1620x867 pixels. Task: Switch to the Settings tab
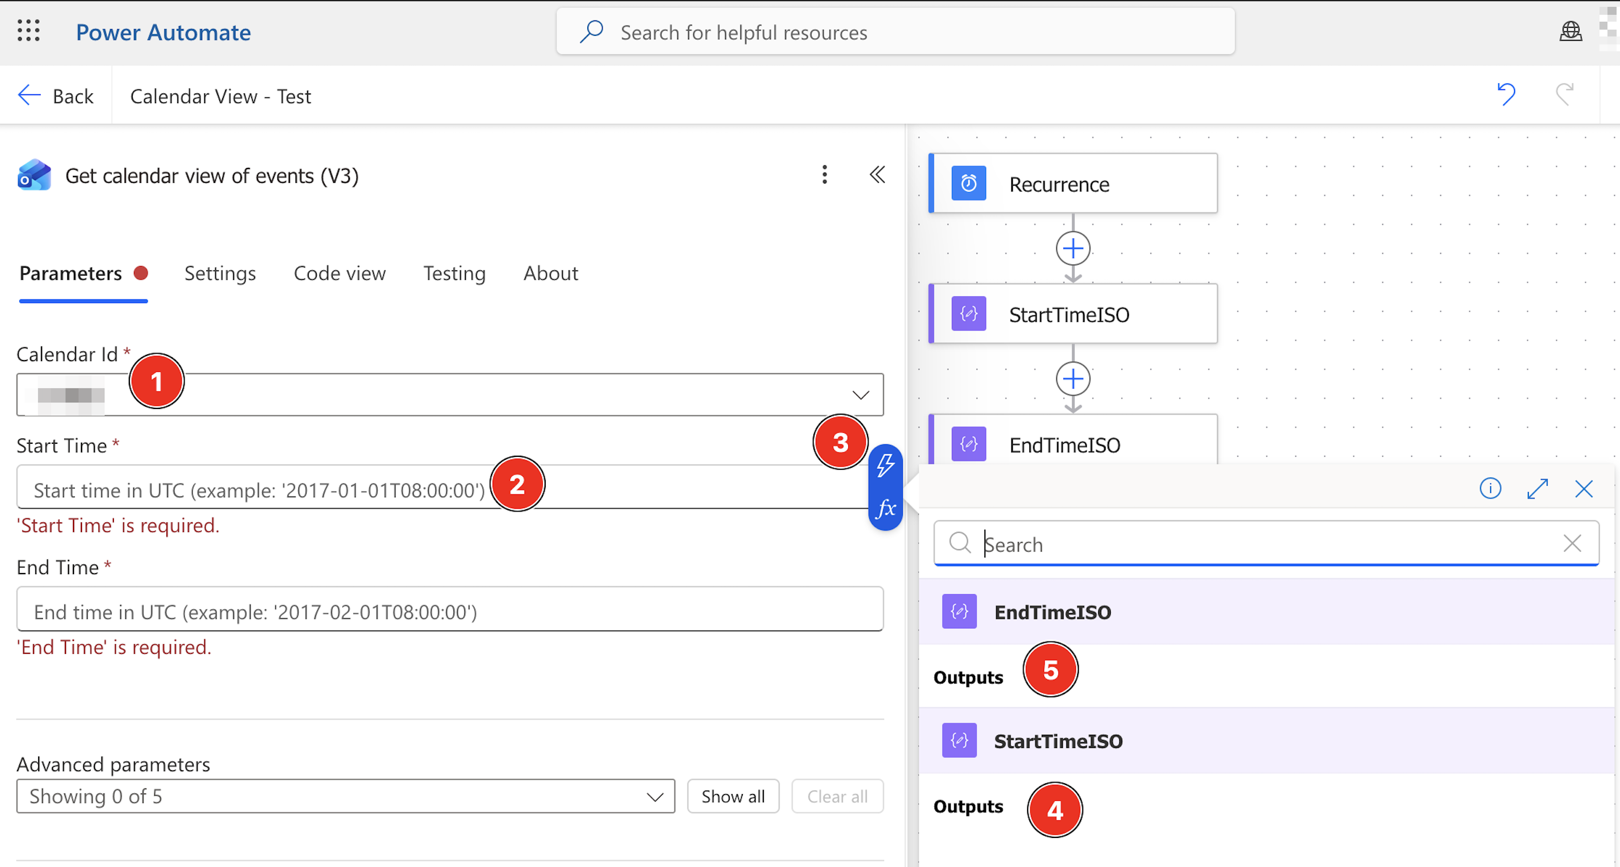(x=220, y=273)
